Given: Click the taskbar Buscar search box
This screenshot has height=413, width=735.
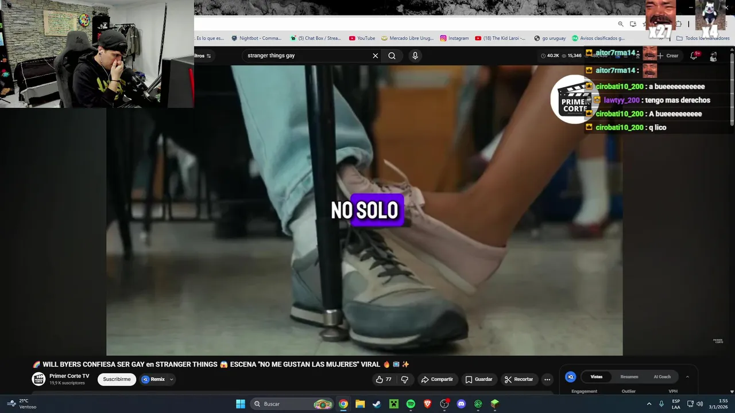Looking at the screenshot, I should click(x=293, y=404).
